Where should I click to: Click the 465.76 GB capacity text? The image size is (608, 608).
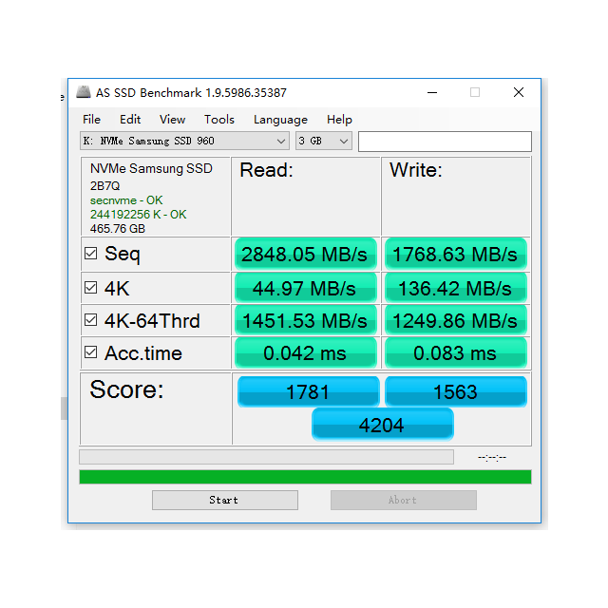(118, 229)
